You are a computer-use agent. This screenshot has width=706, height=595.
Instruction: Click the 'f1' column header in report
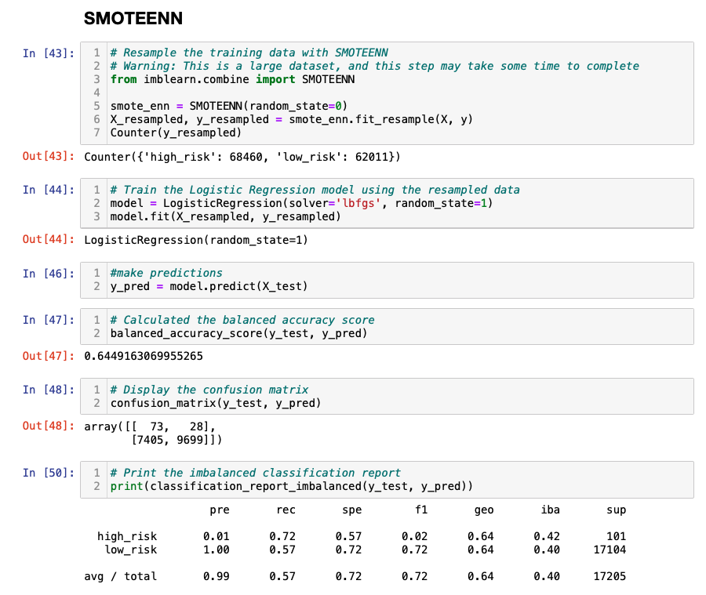421,510
